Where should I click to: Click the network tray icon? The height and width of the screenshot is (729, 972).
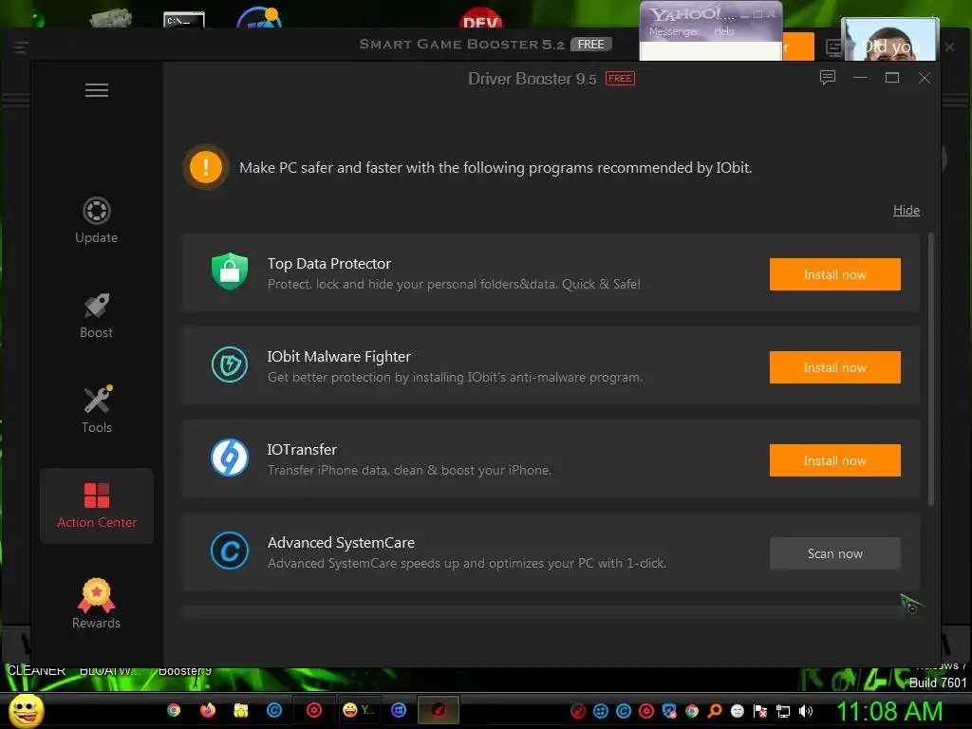783,711
